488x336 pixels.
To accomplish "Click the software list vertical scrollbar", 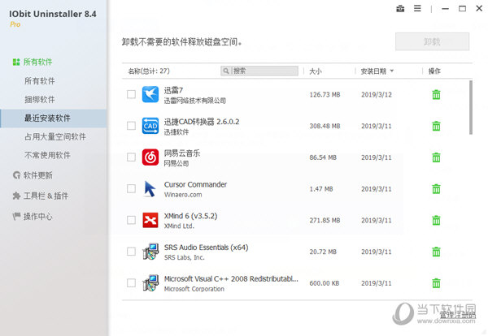I will click(471, 107).
